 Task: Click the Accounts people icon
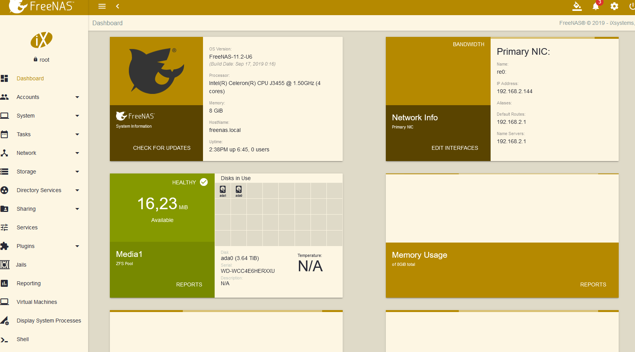4,97
